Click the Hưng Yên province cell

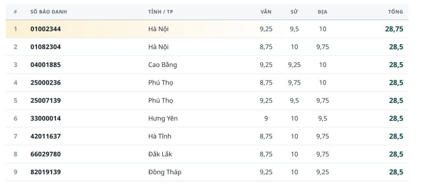[163, 118]
